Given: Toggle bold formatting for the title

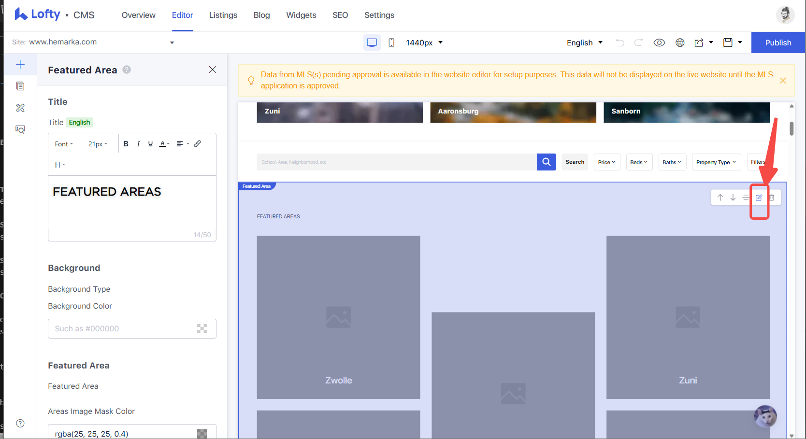Looking at the screenshot, I should [x=126, y=144].
